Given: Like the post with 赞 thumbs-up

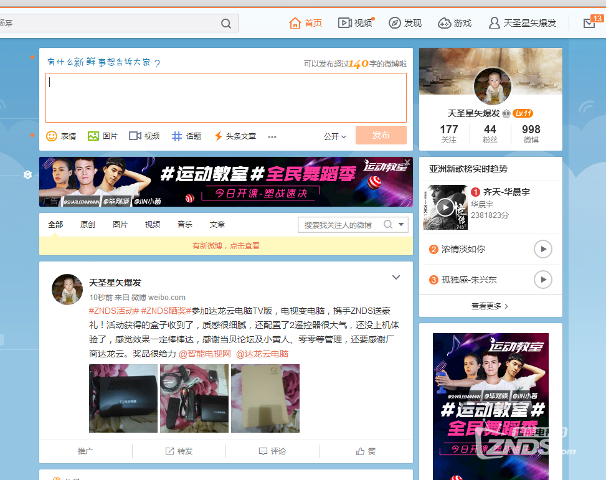Looking at the screenshot, I should click(x=366, y=451).
